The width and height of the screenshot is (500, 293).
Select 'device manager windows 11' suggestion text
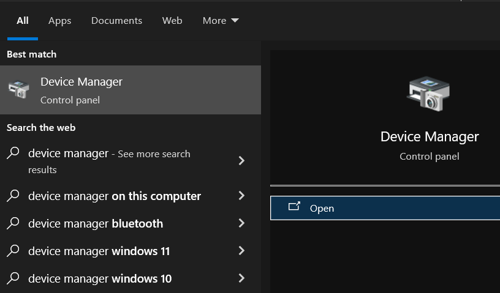(x=99, y=251)
